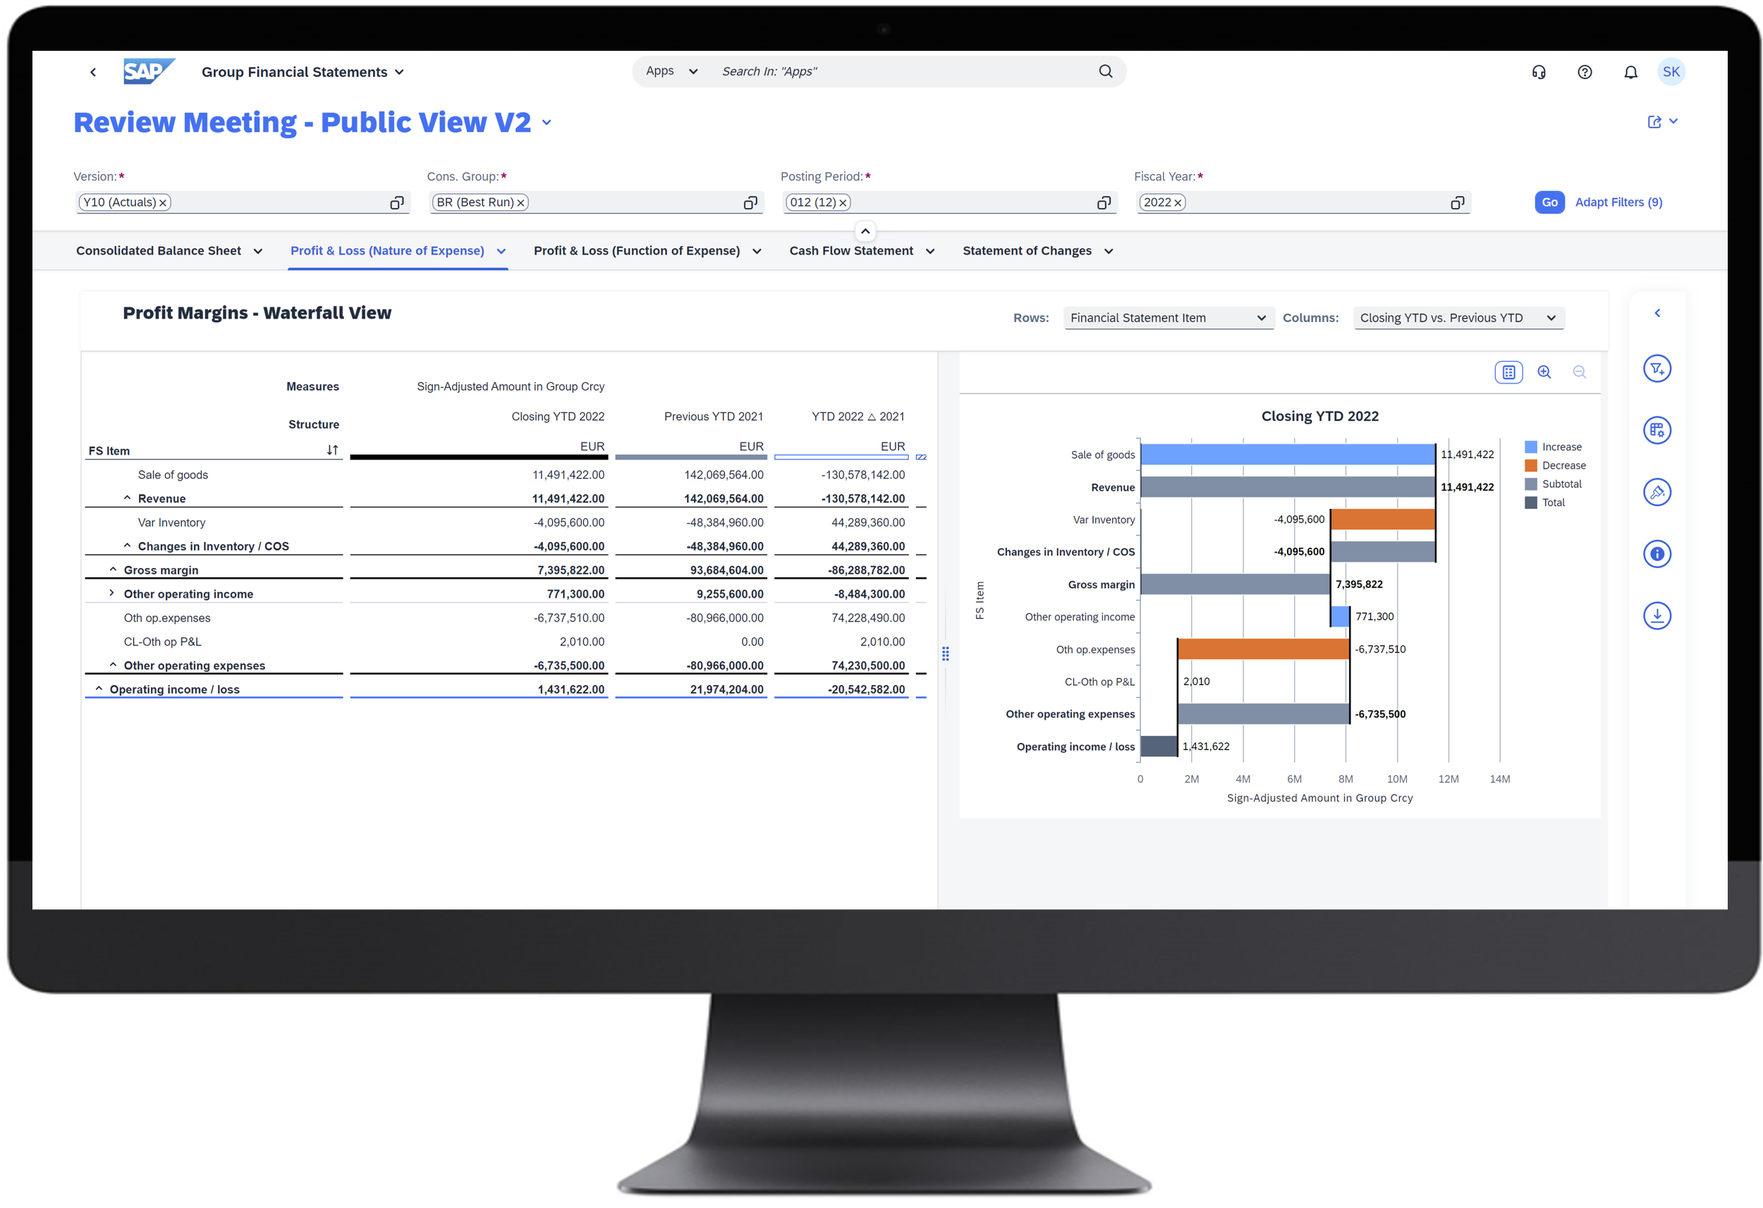
Task: Open the notifications bell
Action: [1630, 72]
